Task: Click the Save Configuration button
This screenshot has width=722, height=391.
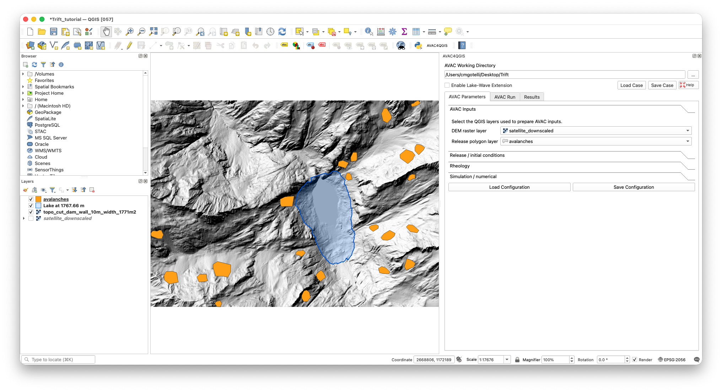Action: tap(634, 187)
